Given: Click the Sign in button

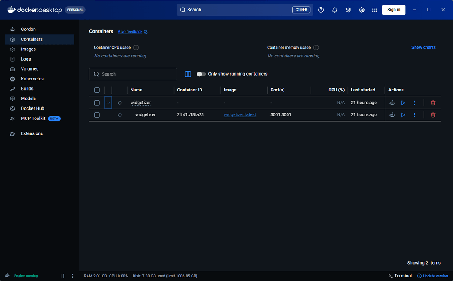Looking at the screenshot, I should point(393,10).
